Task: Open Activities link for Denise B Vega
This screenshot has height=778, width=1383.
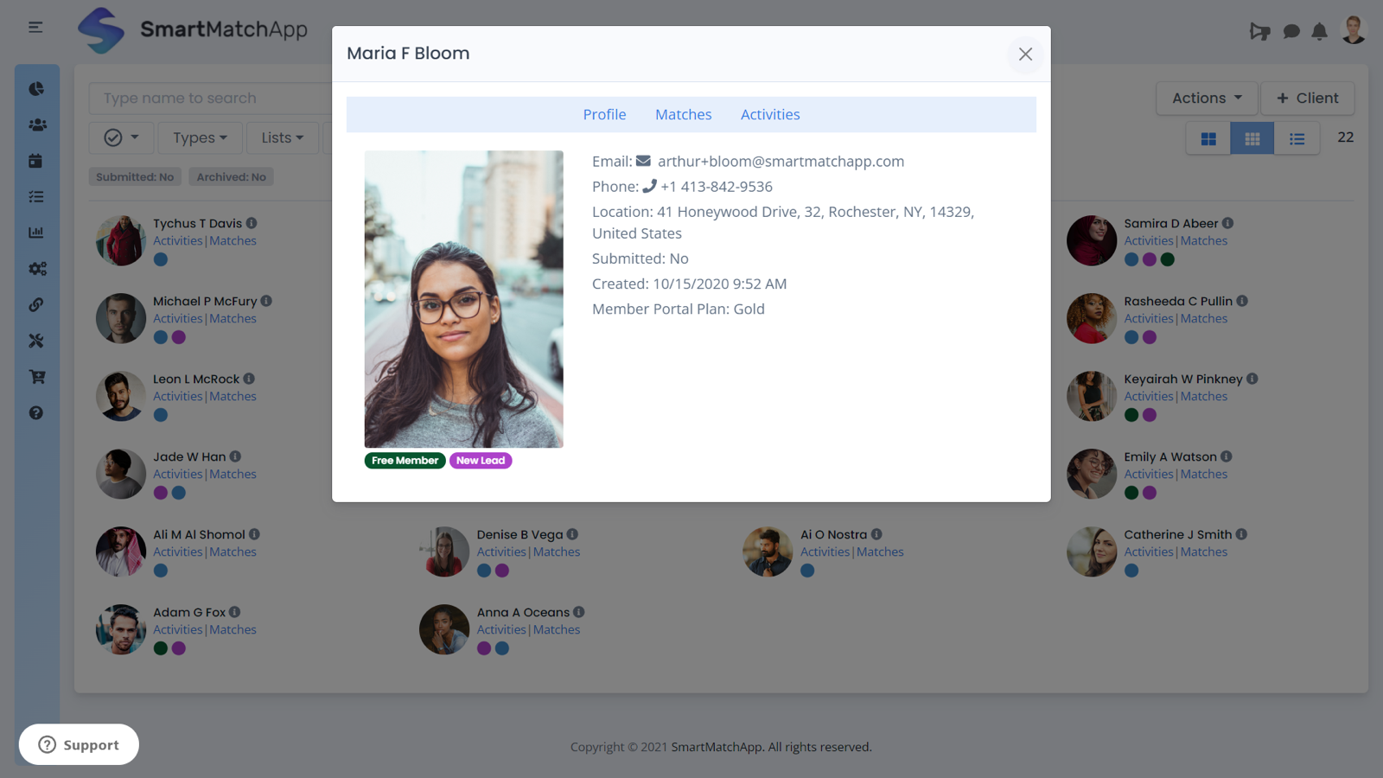Action: (500, 552)
